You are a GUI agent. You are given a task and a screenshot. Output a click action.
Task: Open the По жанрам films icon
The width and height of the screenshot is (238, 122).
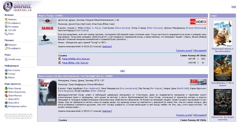(x=6, y=26)
